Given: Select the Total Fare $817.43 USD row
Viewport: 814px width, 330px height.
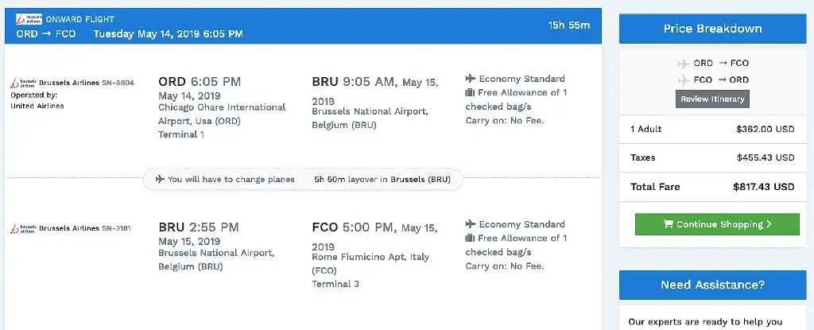Looking at the screenshot, I should (712, 187).
